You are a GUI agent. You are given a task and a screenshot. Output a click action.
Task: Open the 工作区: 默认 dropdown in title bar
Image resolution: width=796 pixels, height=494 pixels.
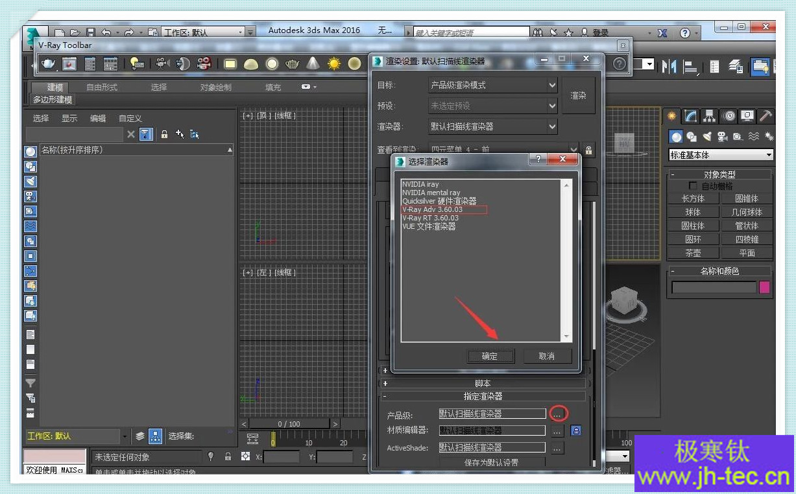[x=202, y=32]
